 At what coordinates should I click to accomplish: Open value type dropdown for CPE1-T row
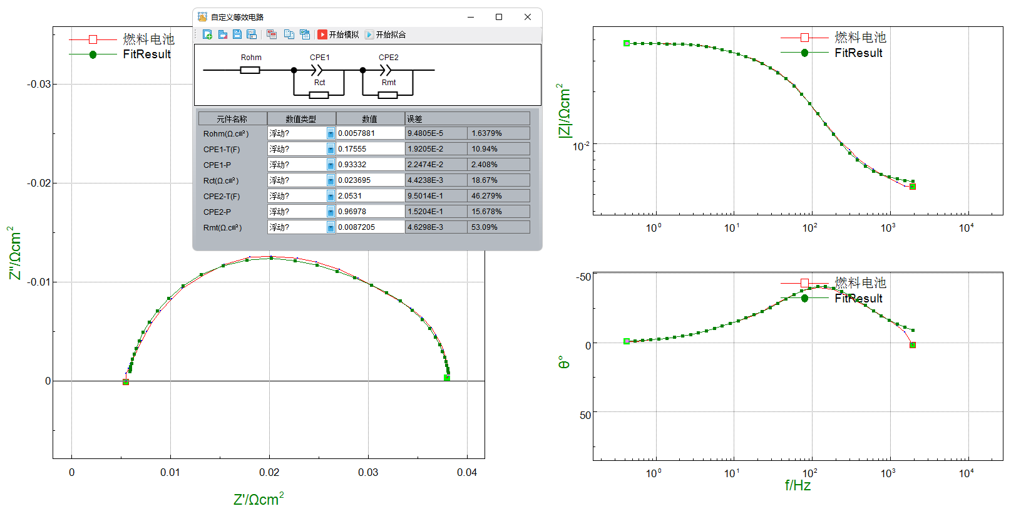coord(331,149)
